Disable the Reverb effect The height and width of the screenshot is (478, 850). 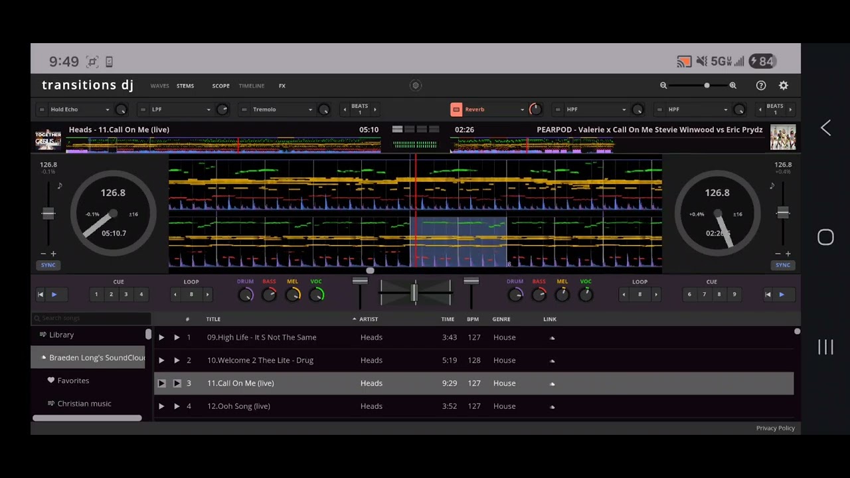pyautogui.click(x=456, y=110)
